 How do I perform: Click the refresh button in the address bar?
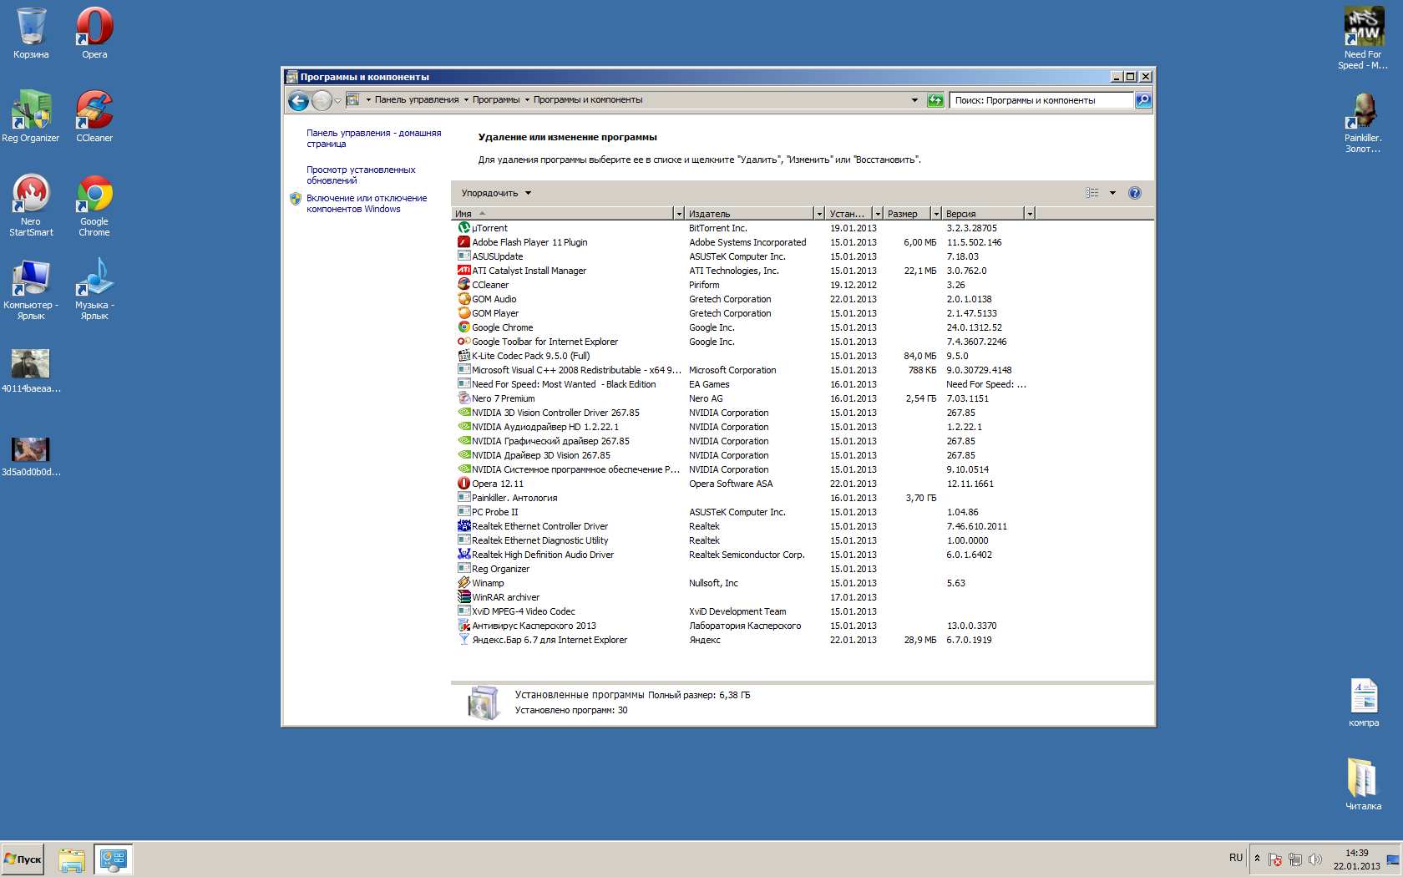935,100
